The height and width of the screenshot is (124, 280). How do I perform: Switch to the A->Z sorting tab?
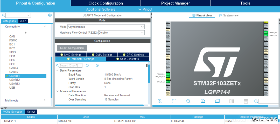tap(23, 21)
